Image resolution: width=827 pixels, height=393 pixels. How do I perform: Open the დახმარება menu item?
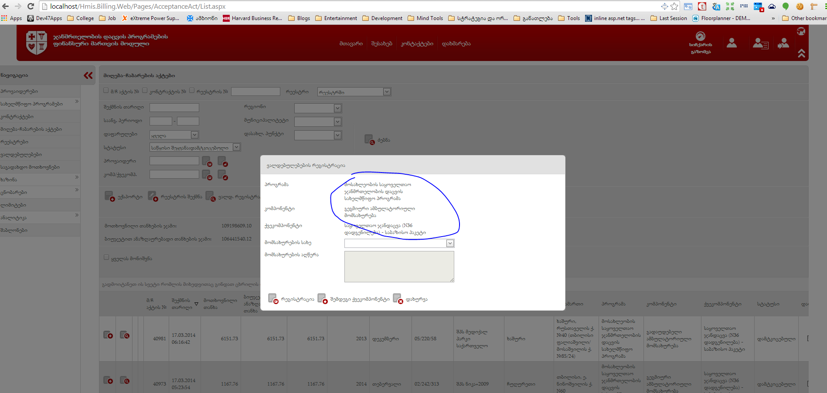(x=456, y=44)
